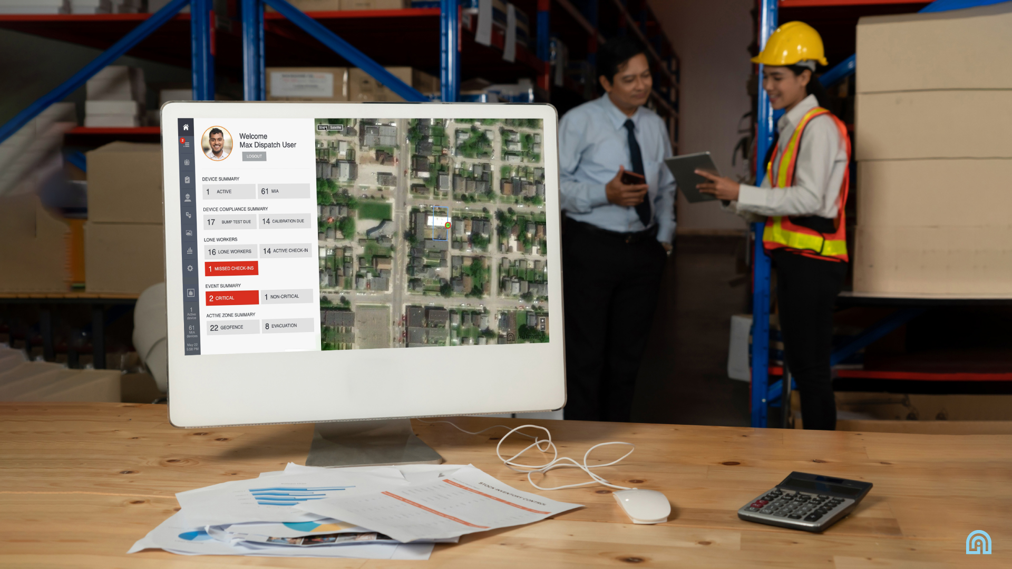
Task: Zoom in on the map
Action: click(542, 321)
